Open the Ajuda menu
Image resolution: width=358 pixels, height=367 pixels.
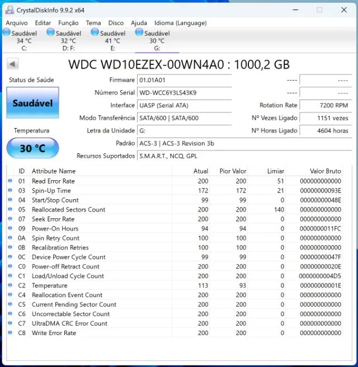point(139,23)
